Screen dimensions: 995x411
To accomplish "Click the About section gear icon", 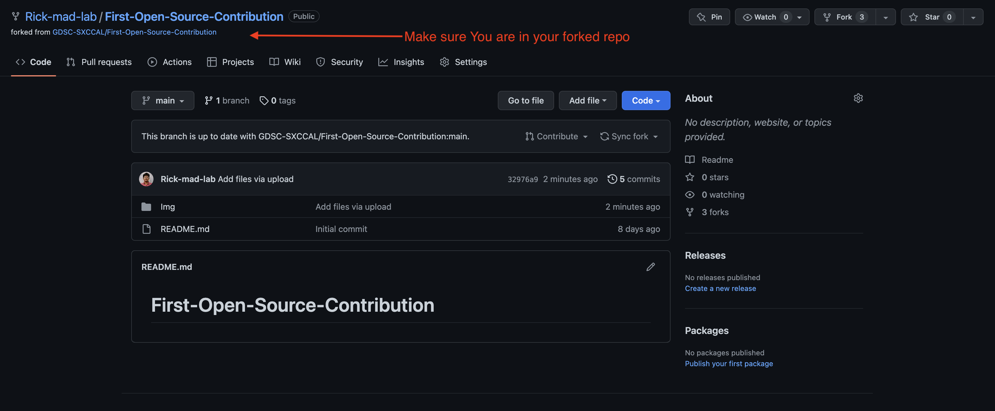I will coord(858,98).
